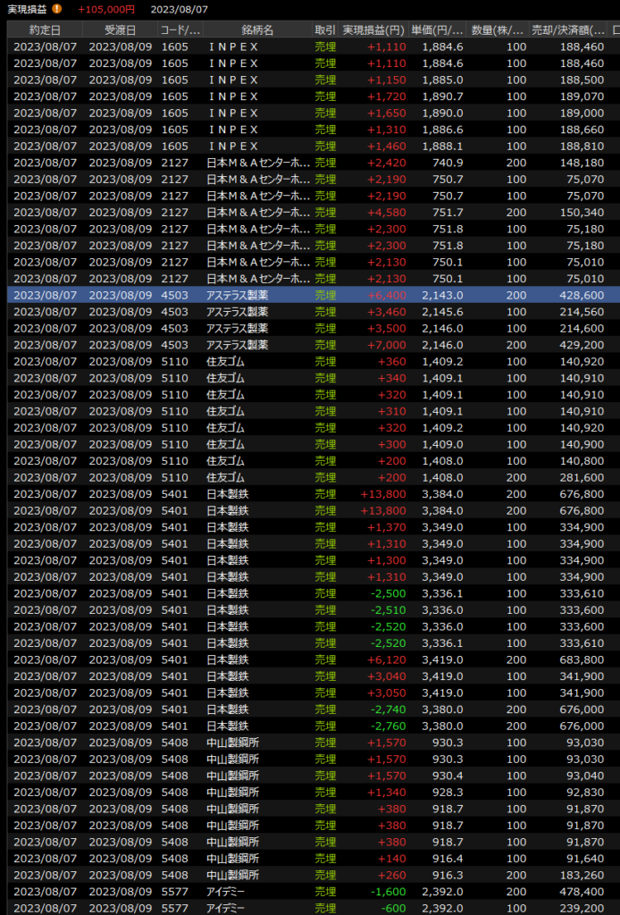
Task: Sort by the 実現損益(円) column header
Action: tap(374, 30)
